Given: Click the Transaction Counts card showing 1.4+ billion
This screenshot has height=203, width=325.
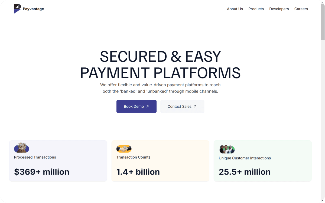Looking at the screenshot, I should coord(160,161).
